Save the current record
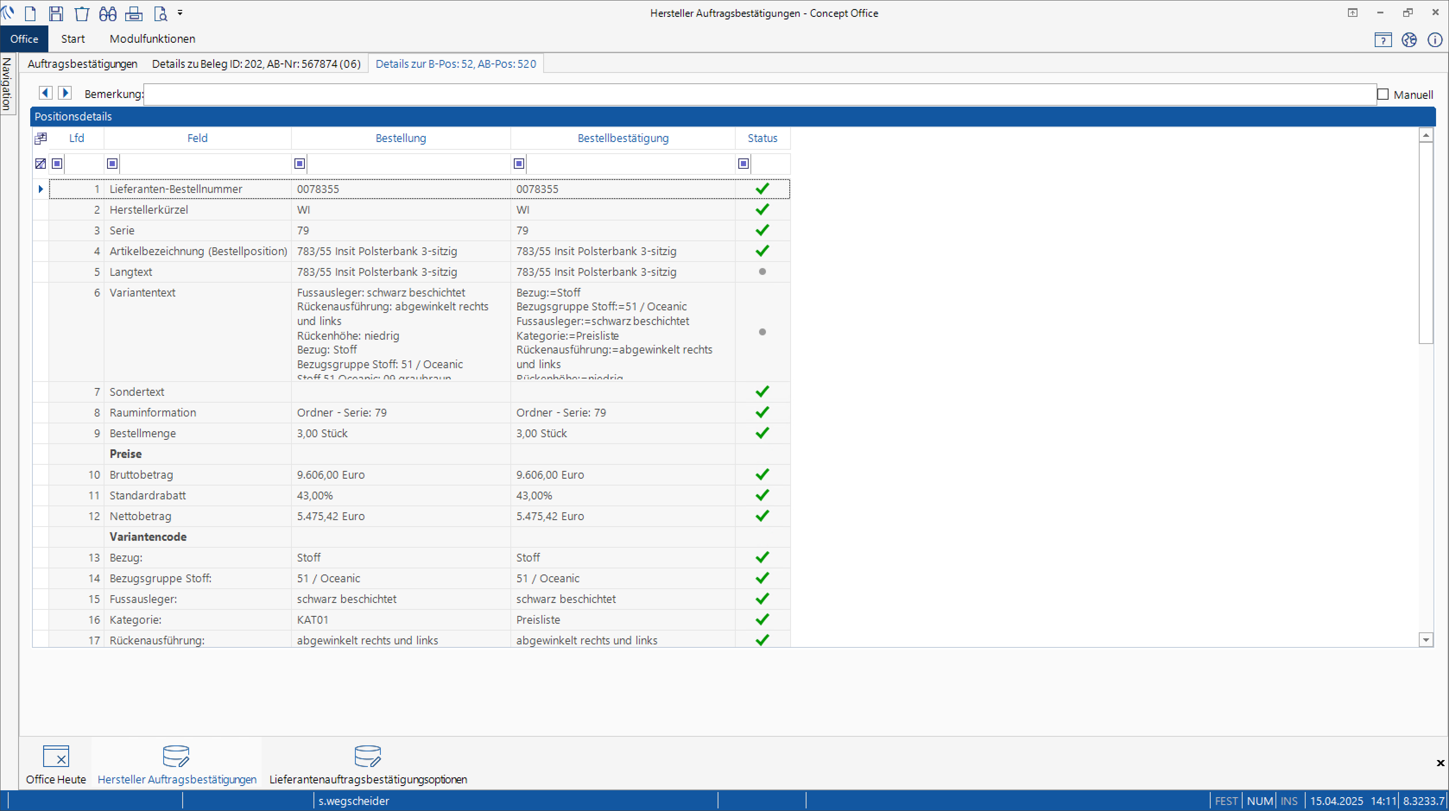This screenshot has height=811, width=1449. point(56,13)
